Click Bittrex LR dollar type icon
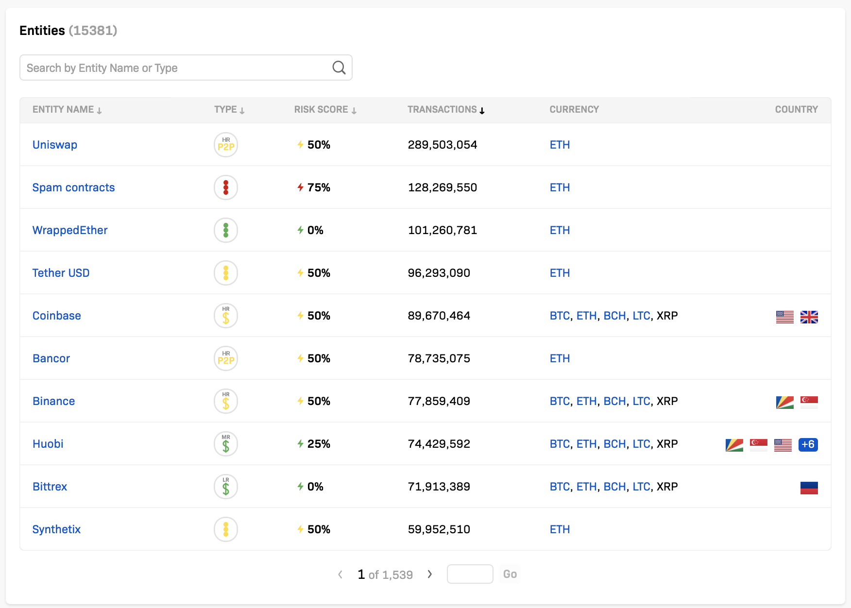 click(x=226, y=487)
